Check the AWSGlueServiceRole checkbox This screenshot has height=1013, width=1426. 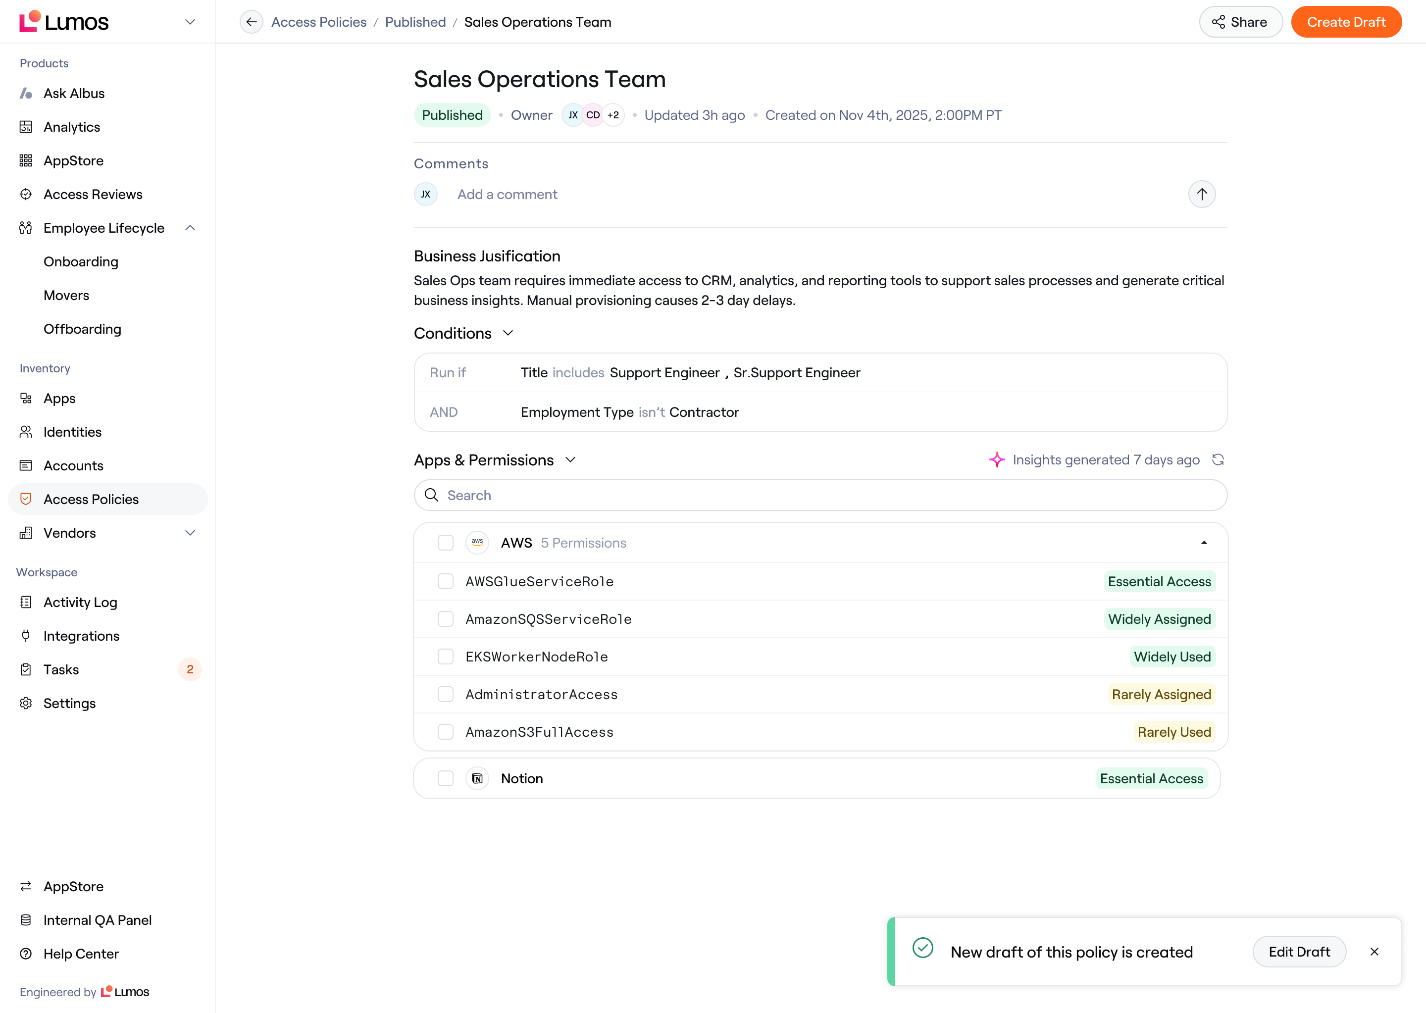[x=446, y=581]
